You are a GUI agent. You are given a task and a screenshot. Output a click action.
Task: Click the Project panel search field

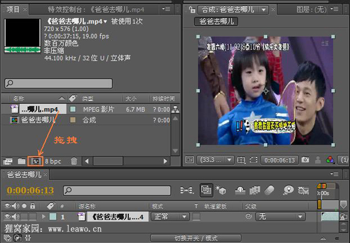click(58, 84)
